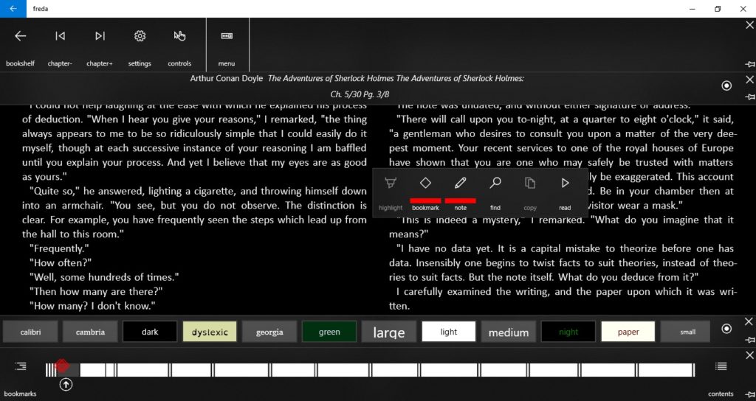The height and width of the screenshot is (401, 756).
Task: Open the controls hand icon
Action: (179, 36)
